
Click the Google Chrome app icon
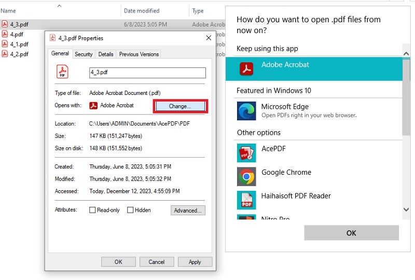[x=246, y=176]
